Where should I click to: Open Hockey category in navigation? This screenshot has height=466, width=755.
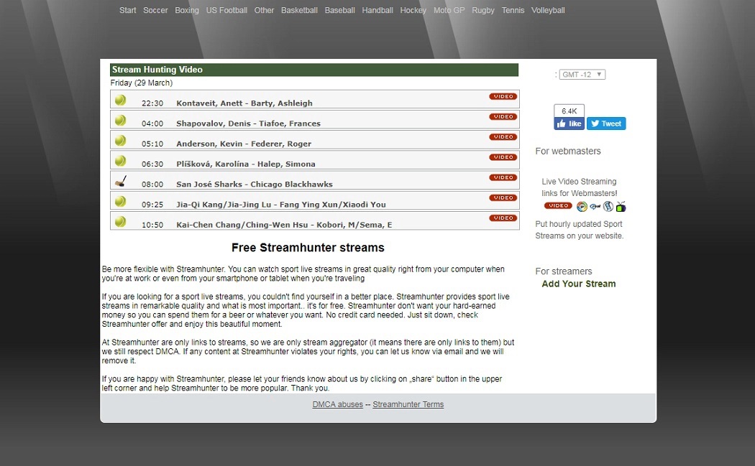click(413, 10)
